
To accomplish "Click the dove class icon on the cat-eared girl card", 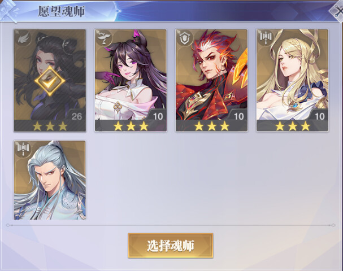I will pyautogui.click(x=104, y=38).
